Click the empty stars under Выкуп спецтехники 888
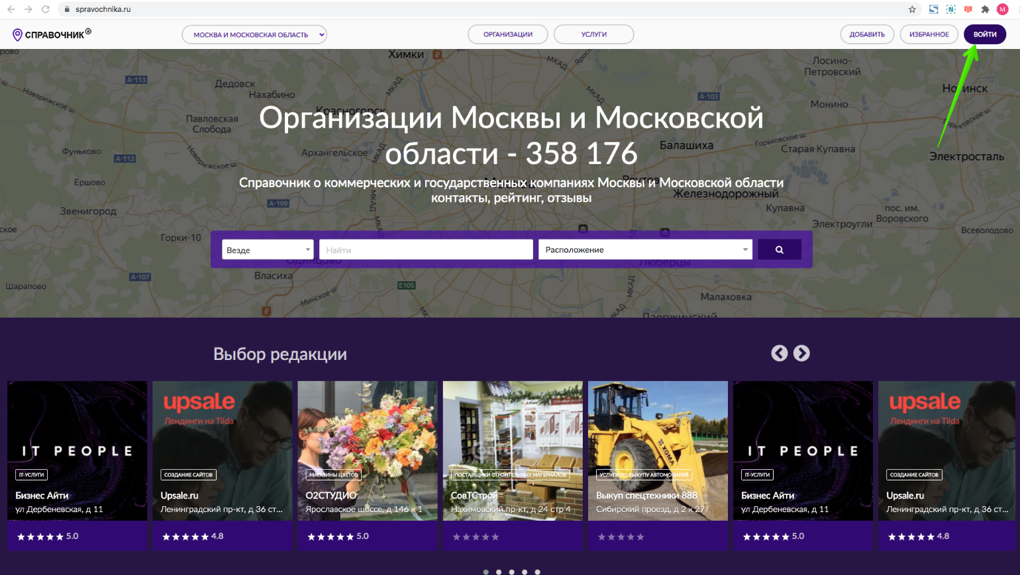 pyautogui.click(x=621, y=537)
